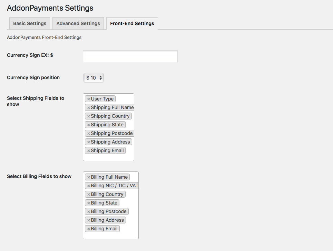333x251 pixels.
Task: Remove the User Type tag
Action: (89, 99)
